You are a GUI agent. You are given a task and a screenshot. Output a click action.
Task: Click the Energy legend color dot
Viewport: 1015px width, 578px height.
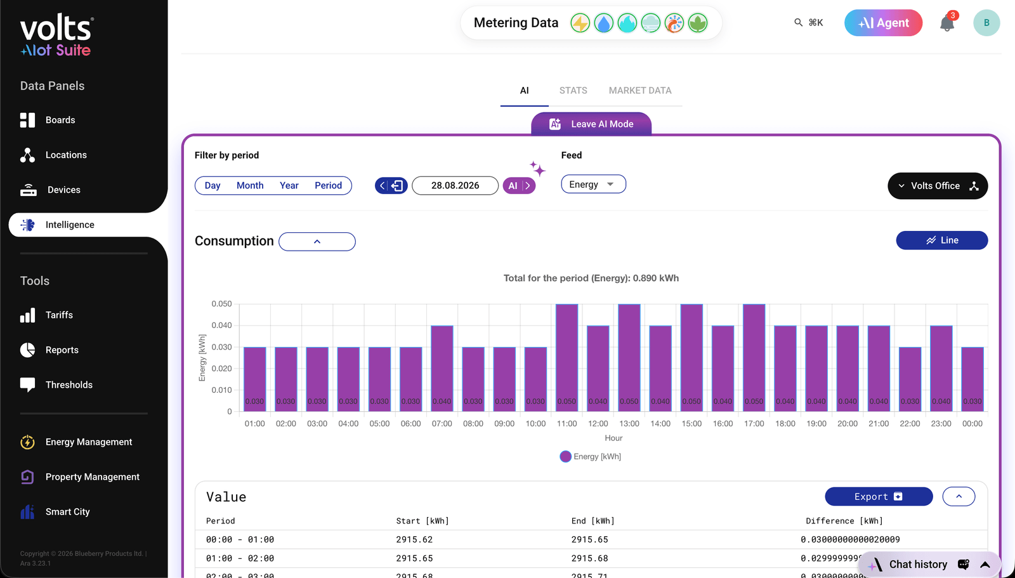pos(566,456)
